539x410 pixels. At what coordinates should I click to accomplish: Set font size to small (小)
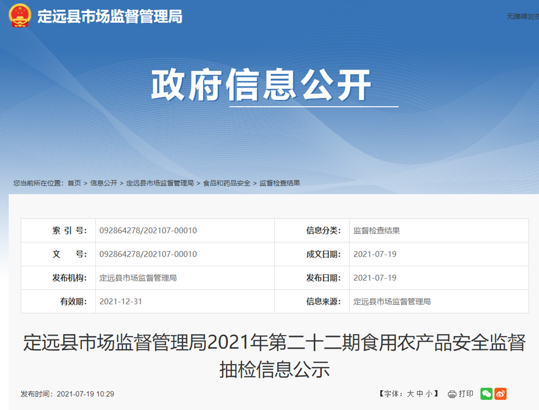coord(429,394)
